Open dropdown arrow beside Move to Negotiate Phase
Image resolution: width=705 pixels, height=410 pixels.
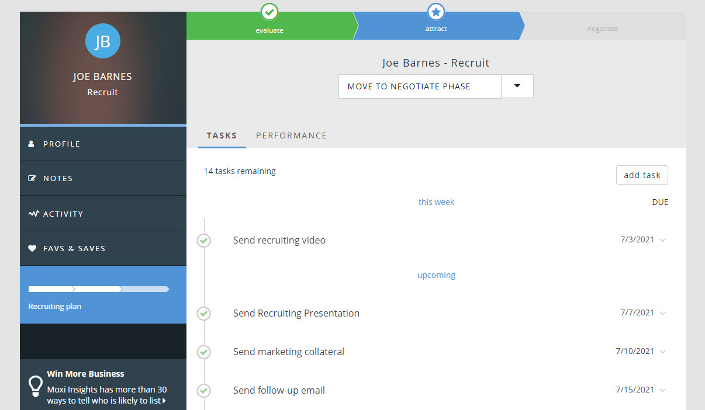tap(517, 86)
